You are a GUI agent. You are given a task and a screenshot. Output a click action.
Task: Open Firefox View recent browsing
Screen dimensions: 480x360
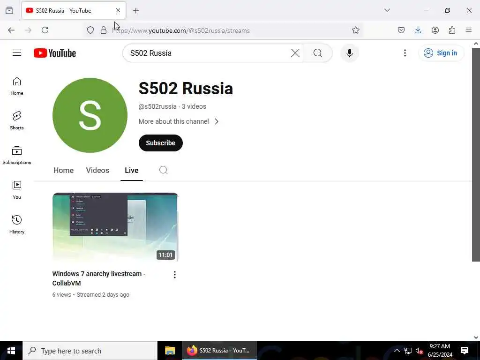[9, 10]
